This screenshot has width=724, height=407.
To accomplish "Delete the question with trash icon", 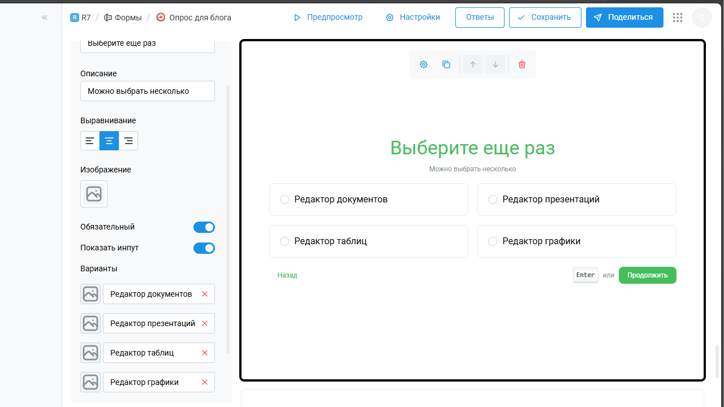I will [522, 64].
